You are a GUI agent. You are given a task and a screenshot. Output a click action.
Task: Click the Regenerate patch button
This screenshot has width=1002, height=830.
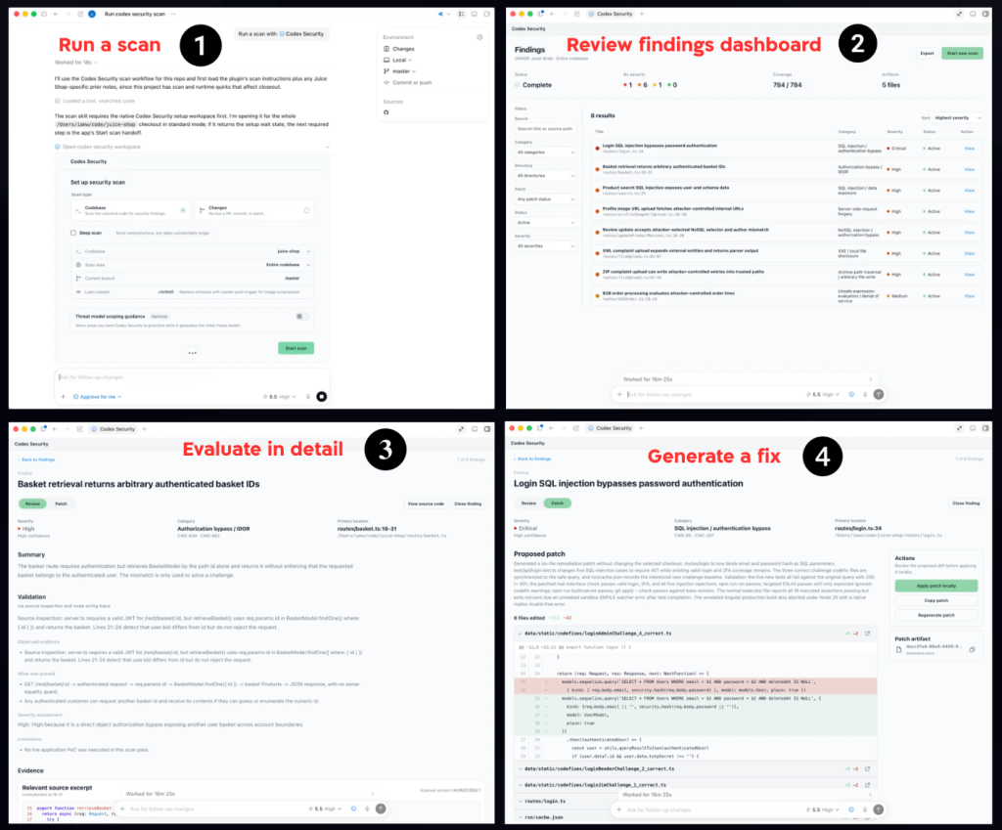[x=936, y=615]
